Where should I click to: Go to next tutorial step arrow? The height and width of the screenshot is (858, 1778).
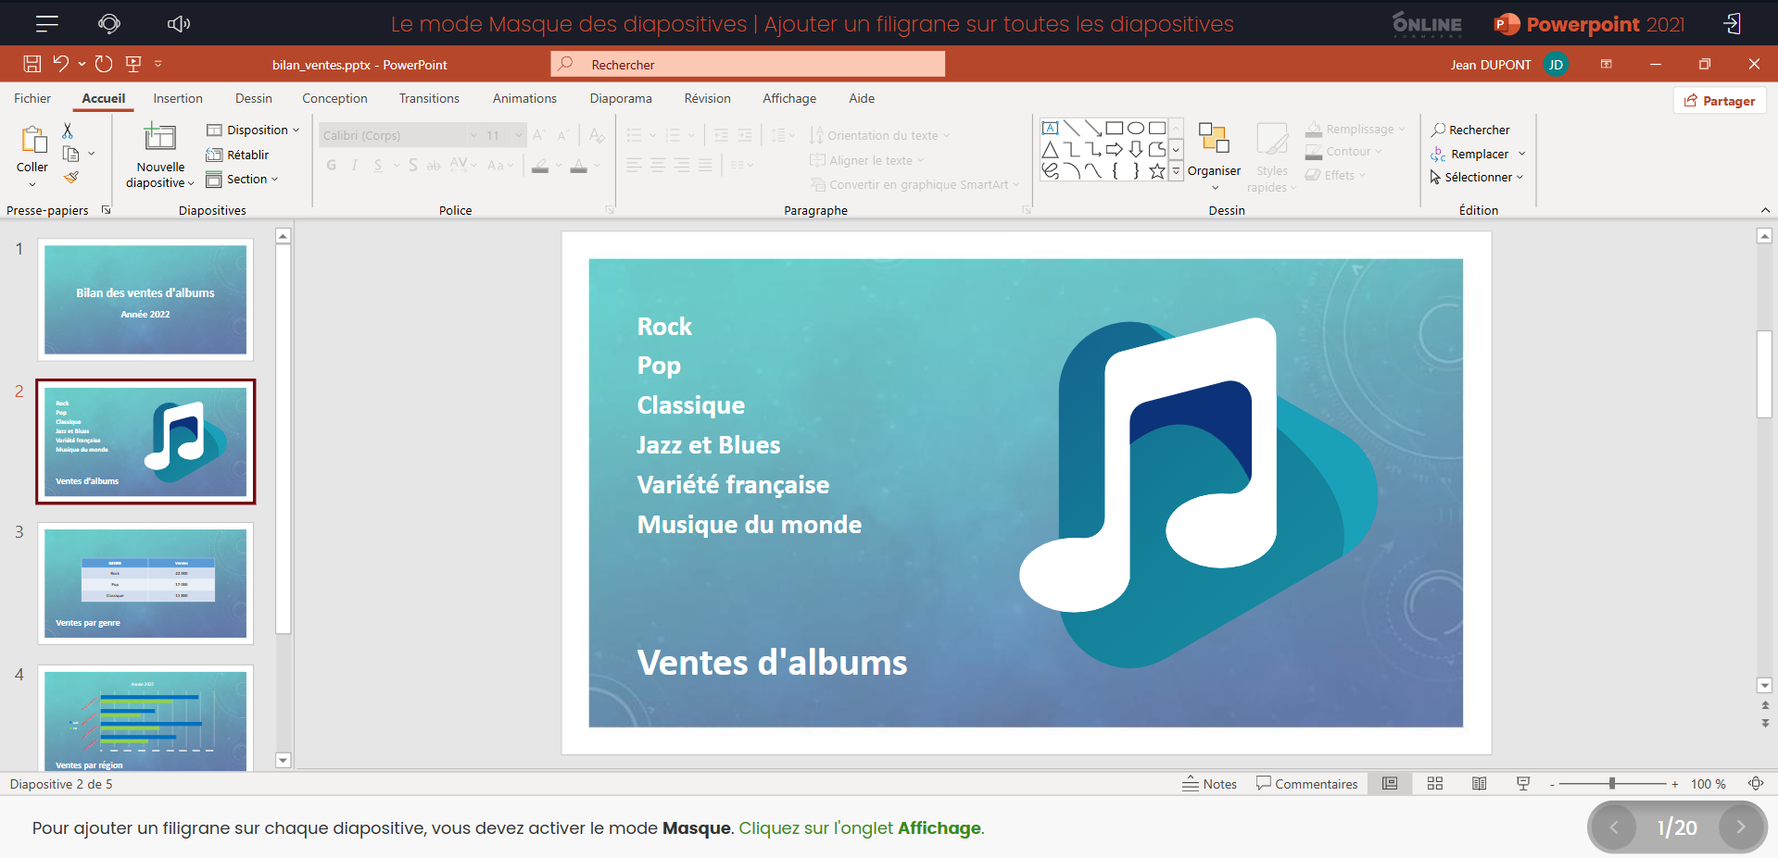point(1741,827)
